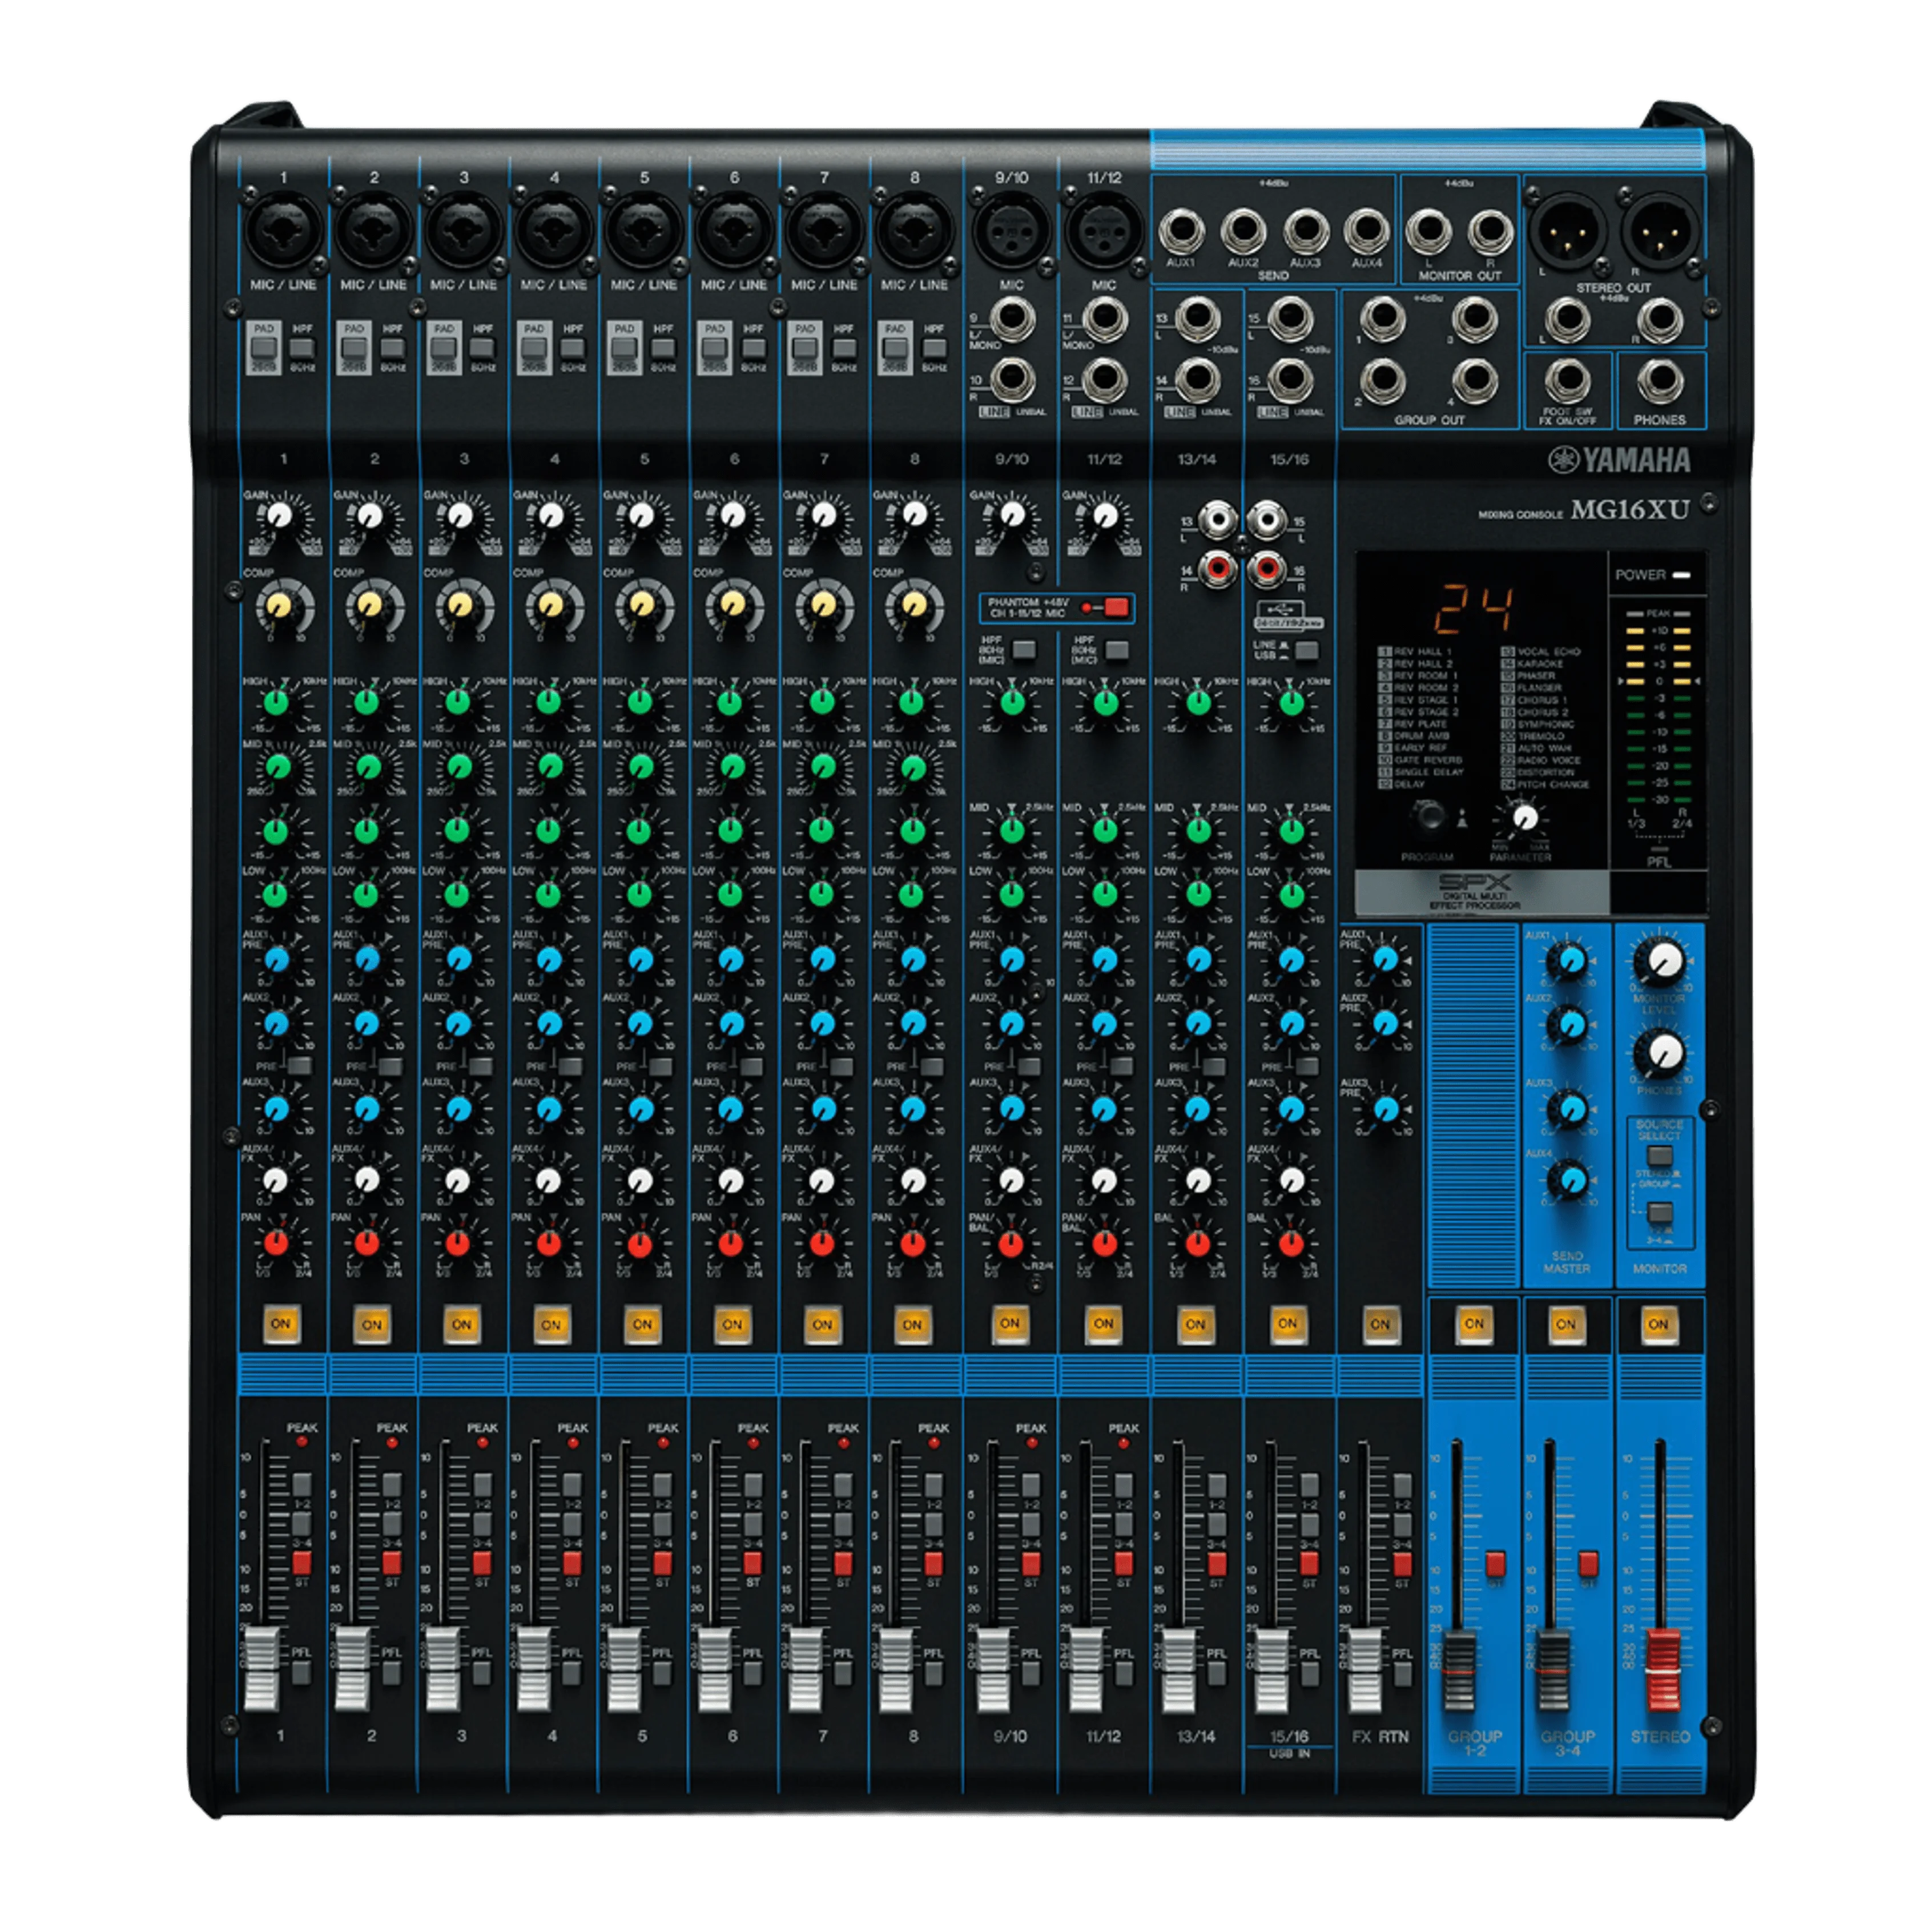Click the monitor group 1-2/3-4 selector switch
The height and width of the screenshot is (1932, 1932).
coord(1659,1213)
